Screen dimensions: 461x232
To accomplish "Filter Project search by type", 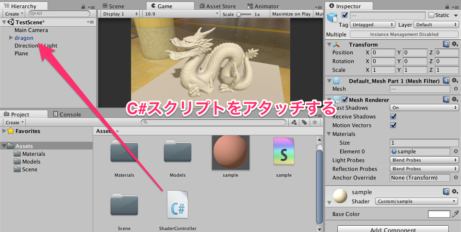I will [x=294, y=122].
